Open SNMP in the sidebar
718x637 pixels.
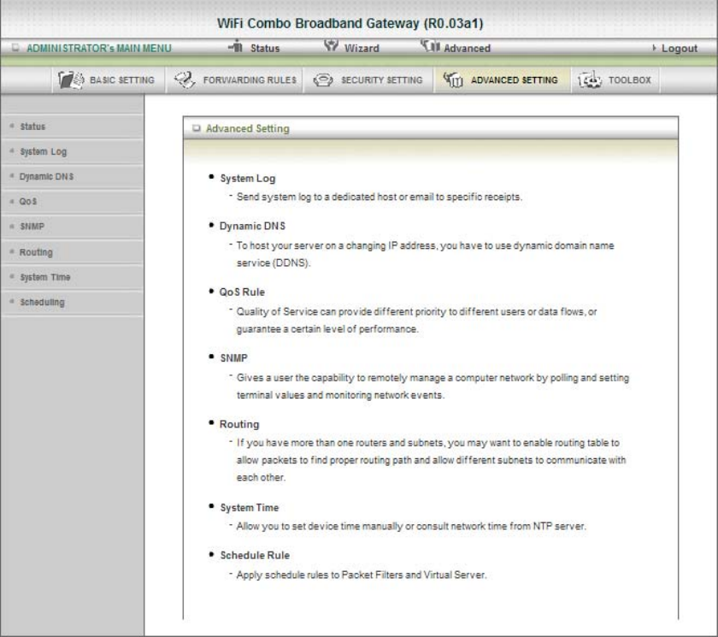[72, 227]
